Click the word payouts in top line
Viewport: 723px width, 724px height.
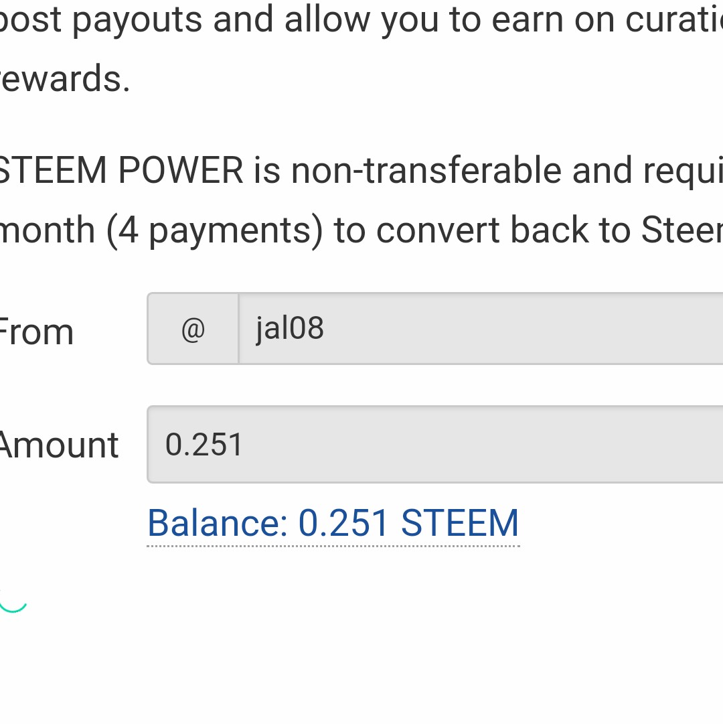tap(137, 19)
